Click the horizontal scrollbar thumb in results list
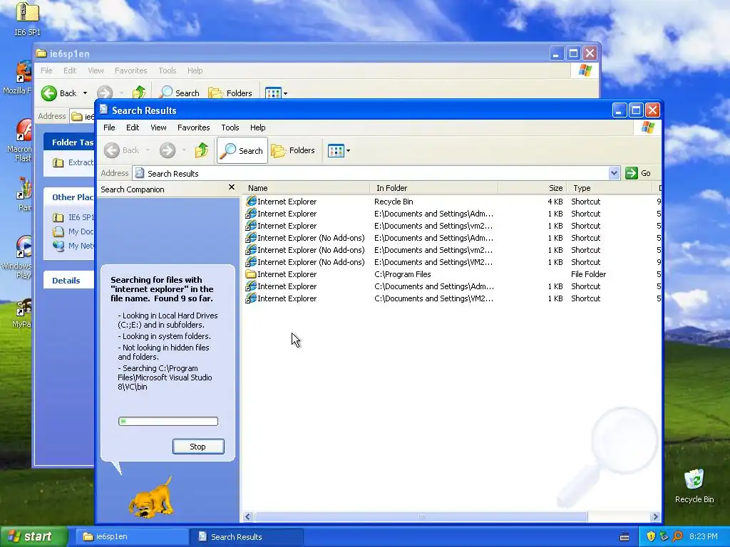This screenshot has width=730, height=547. 421,517
